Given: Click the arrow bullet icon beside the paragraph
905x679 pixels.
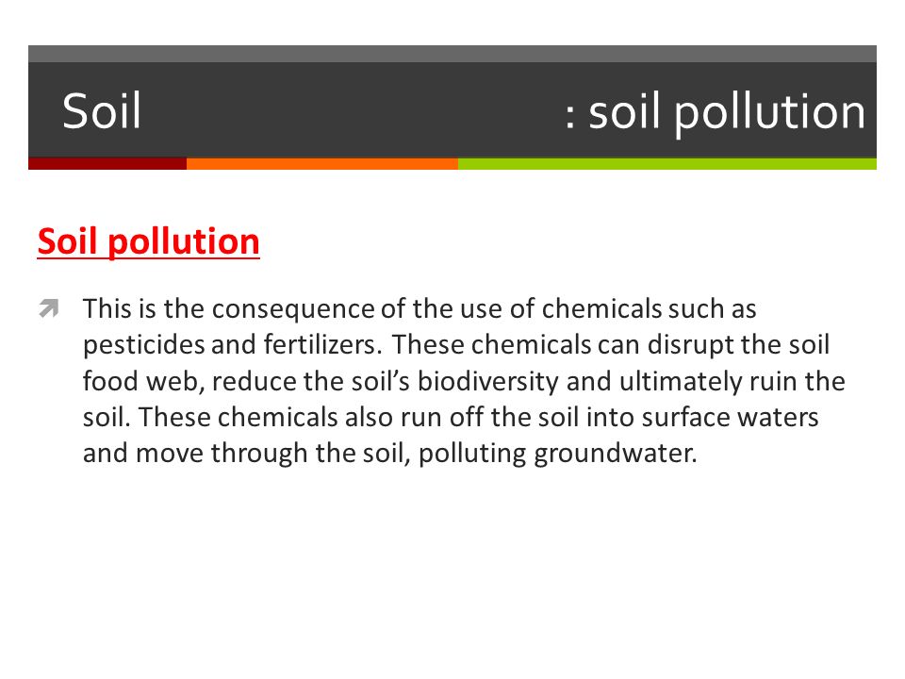Looking at the screenshot, I should [x=49, y=308].
